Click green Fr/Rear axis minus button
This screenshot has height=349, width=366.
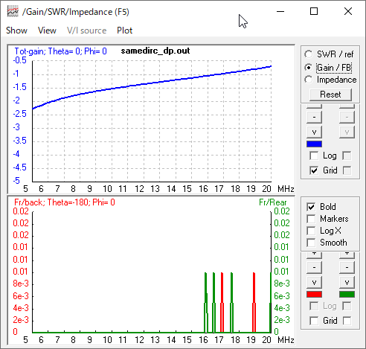click(x=347, y=267)
